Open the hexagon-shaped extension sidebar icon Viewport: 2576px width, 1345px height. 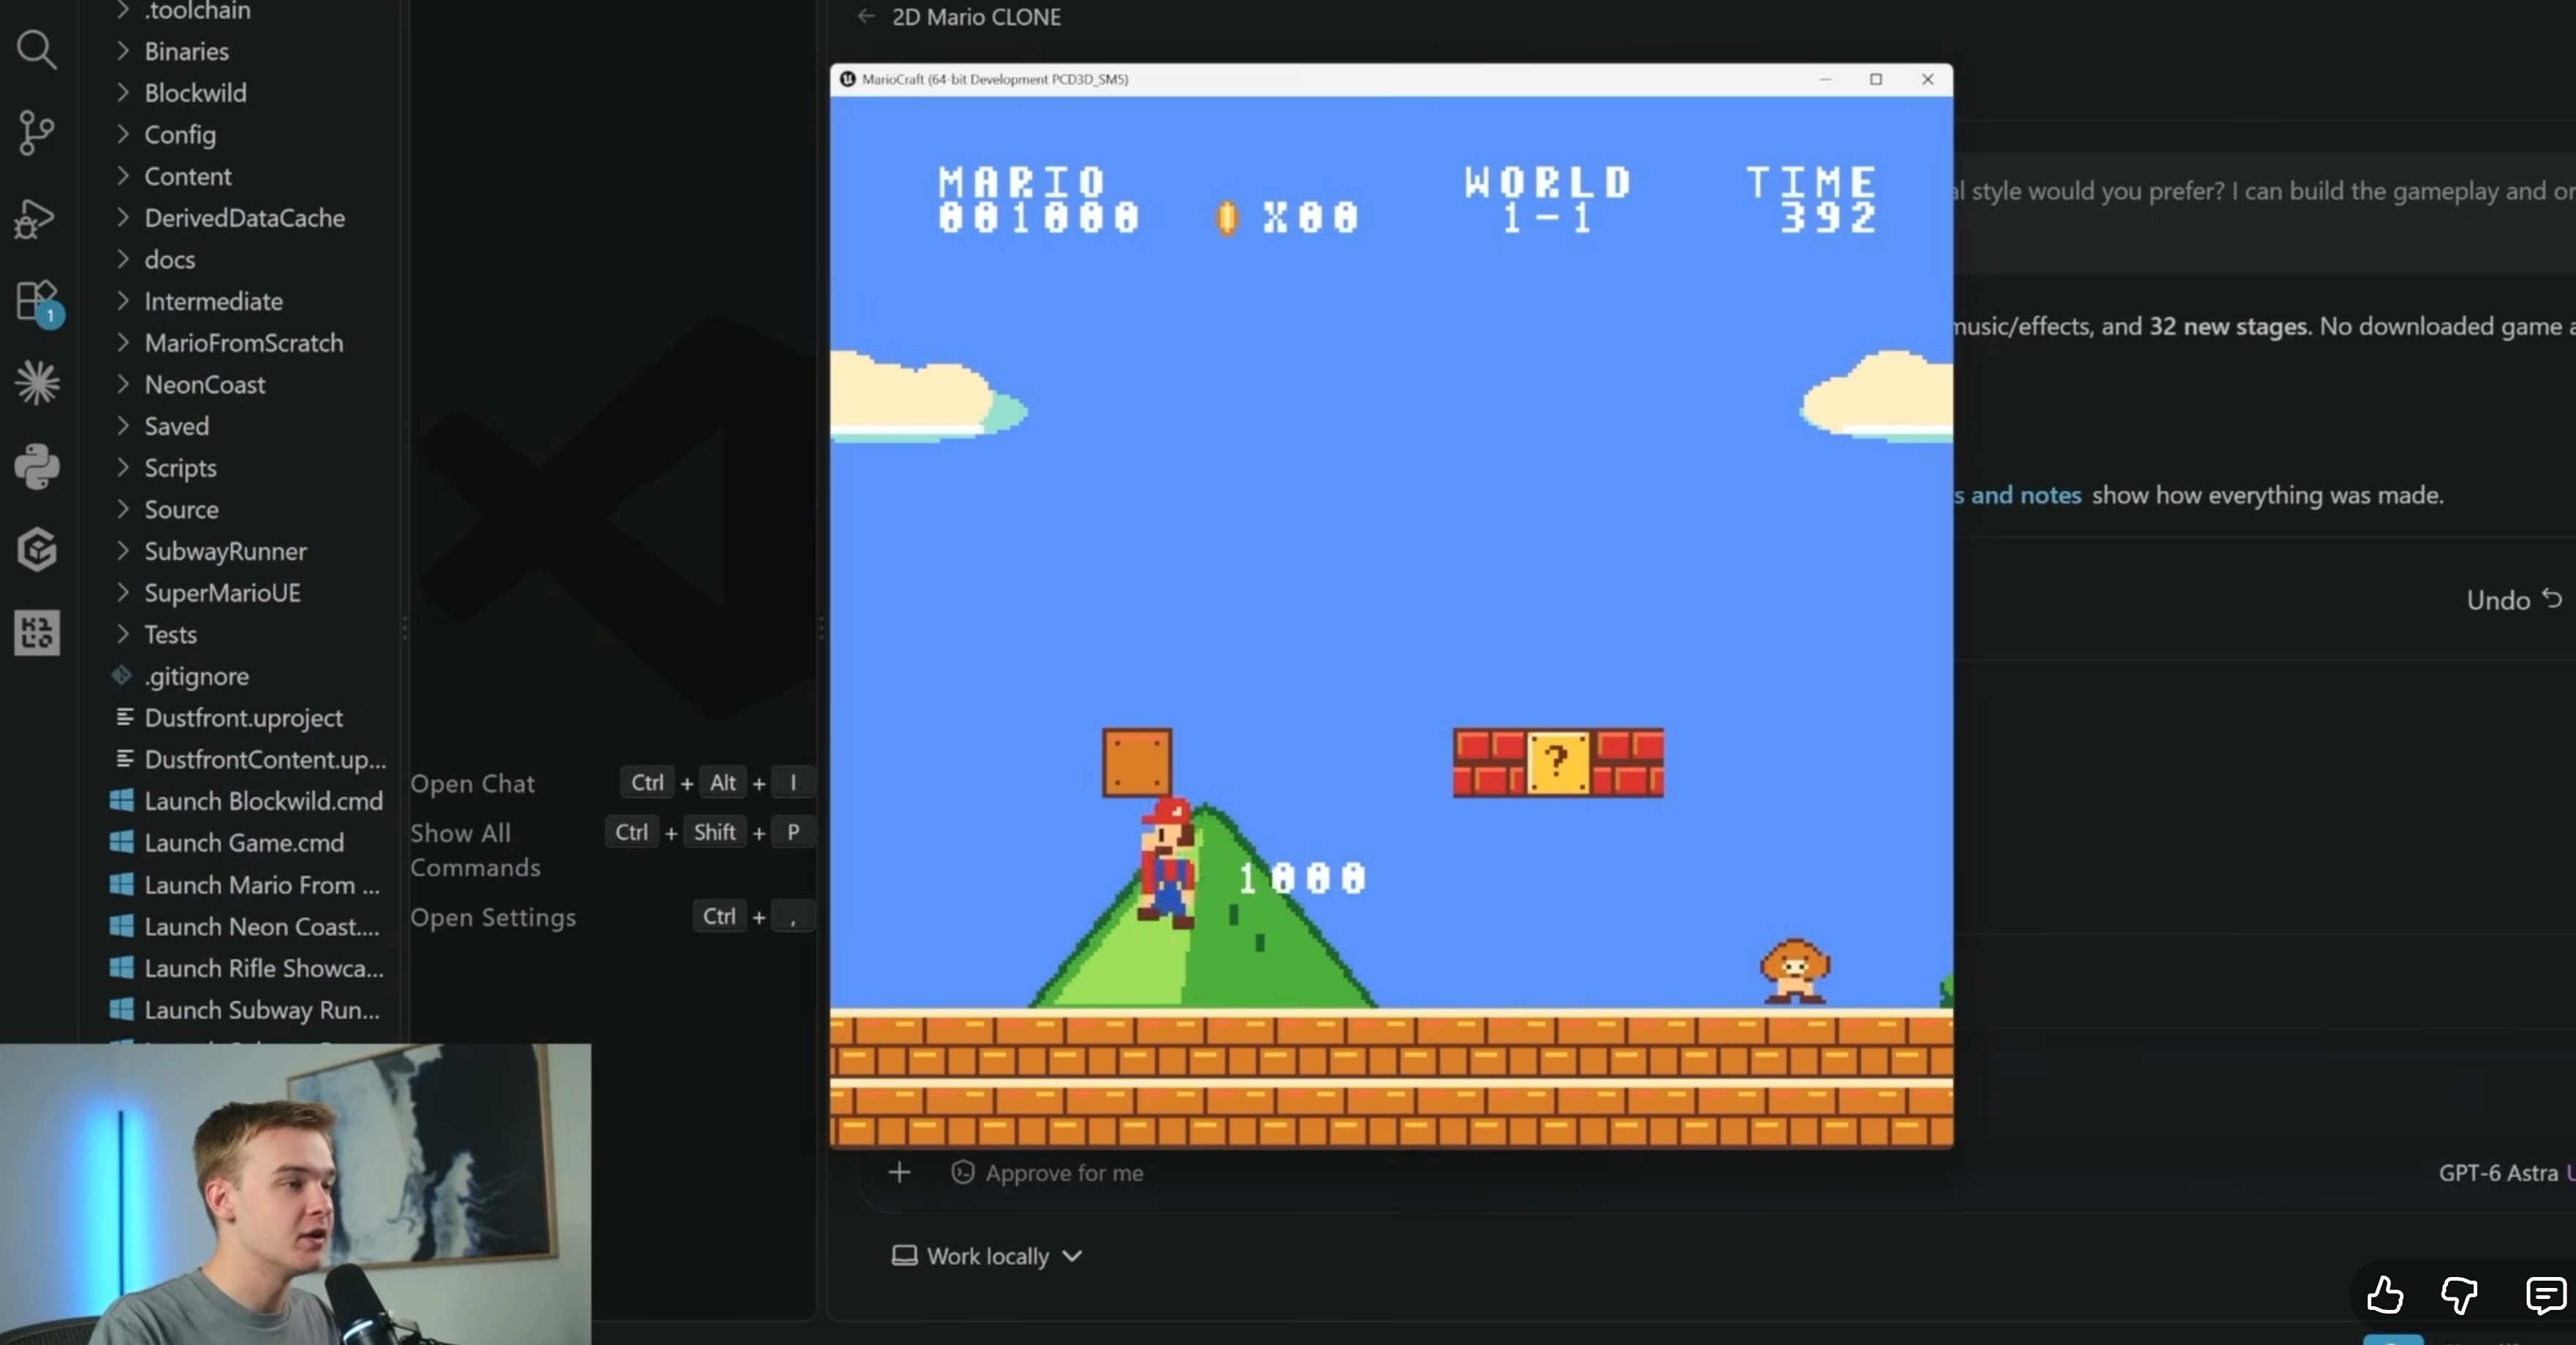point(37,550)
